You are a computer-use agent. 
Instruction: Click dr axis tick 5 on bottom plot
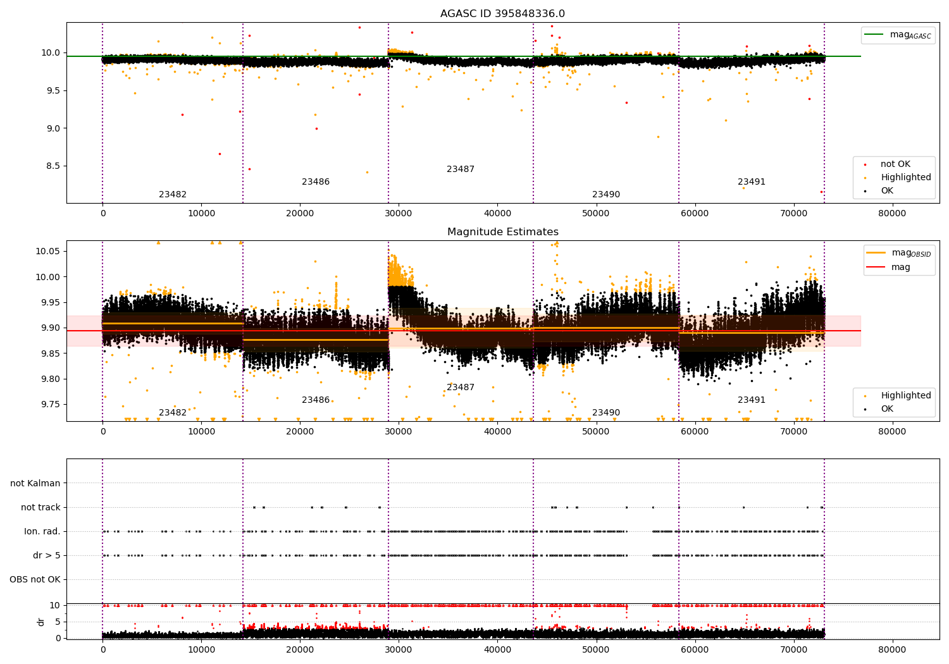pyautogui.click(x=58, y=622)
